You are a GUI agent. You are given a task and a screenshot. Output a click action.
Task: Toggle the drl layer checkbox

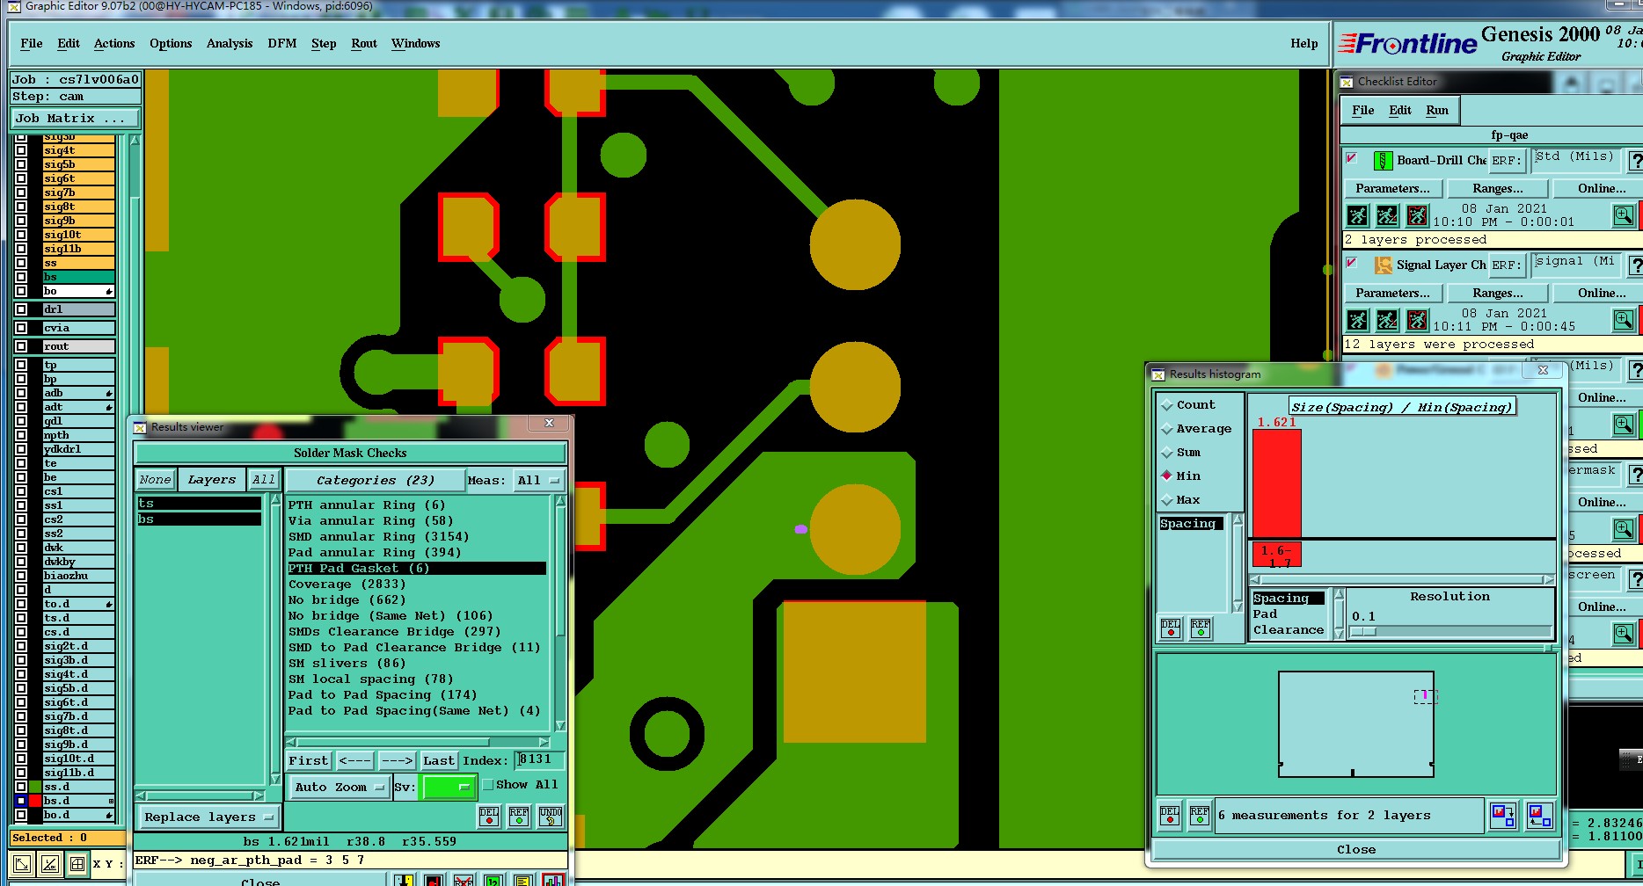[21, 309]
